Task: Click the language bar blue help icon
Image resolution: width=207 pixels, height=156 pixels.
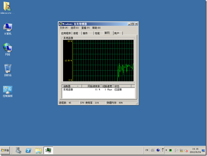Action: [158, 150]
